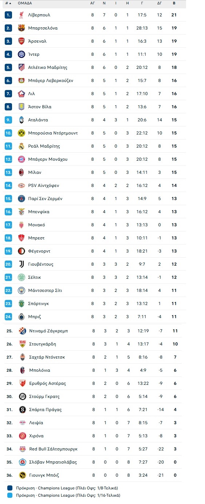Click the Barcelona club crest icon
This screenshot has width=205, height=504.
coord(21,28)
